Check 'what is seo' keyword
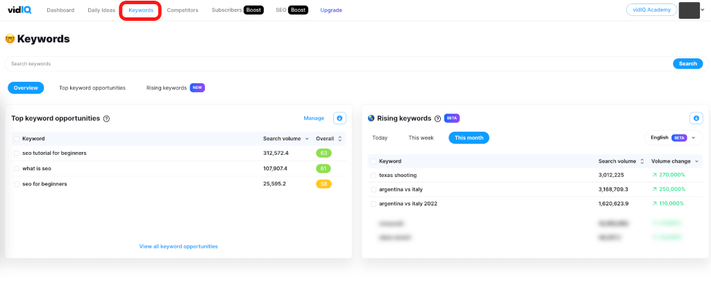711x295 pixels. [17, 169]
